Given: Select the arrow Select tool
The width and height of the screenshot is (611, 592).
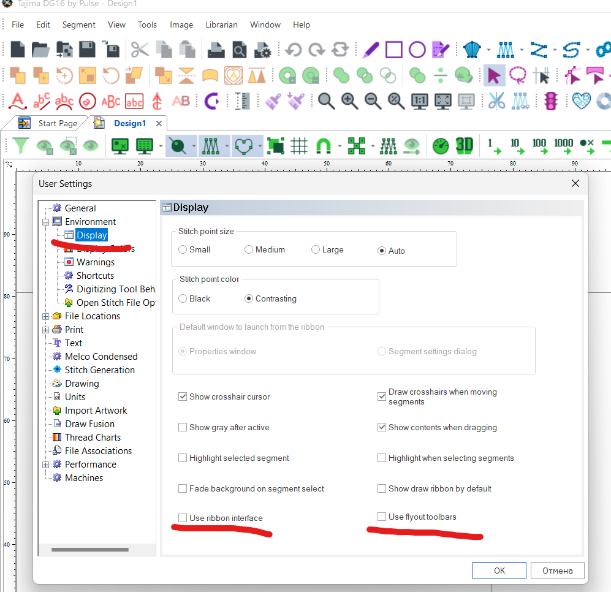Looking at the screenshot, I should click(x=494, y=75).
